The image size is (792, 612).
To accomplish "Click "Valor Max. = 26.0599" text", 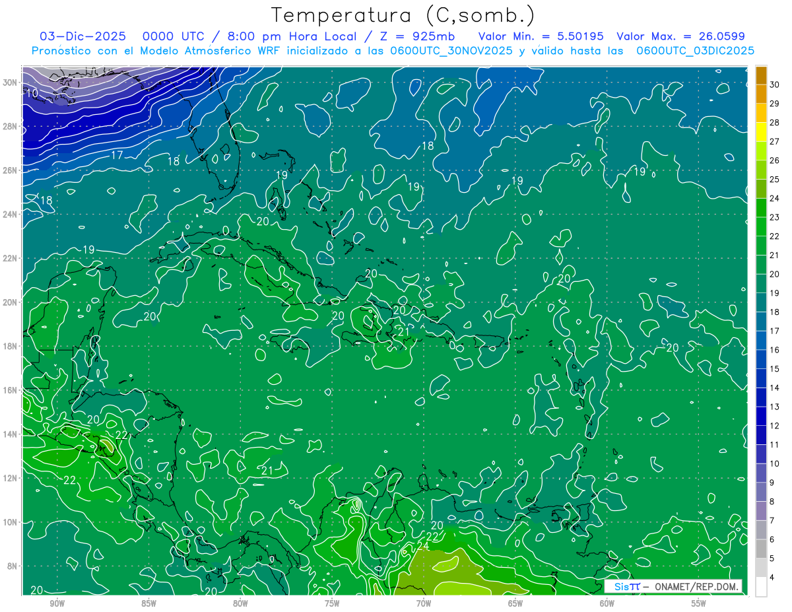I will [x=681, y=36].
